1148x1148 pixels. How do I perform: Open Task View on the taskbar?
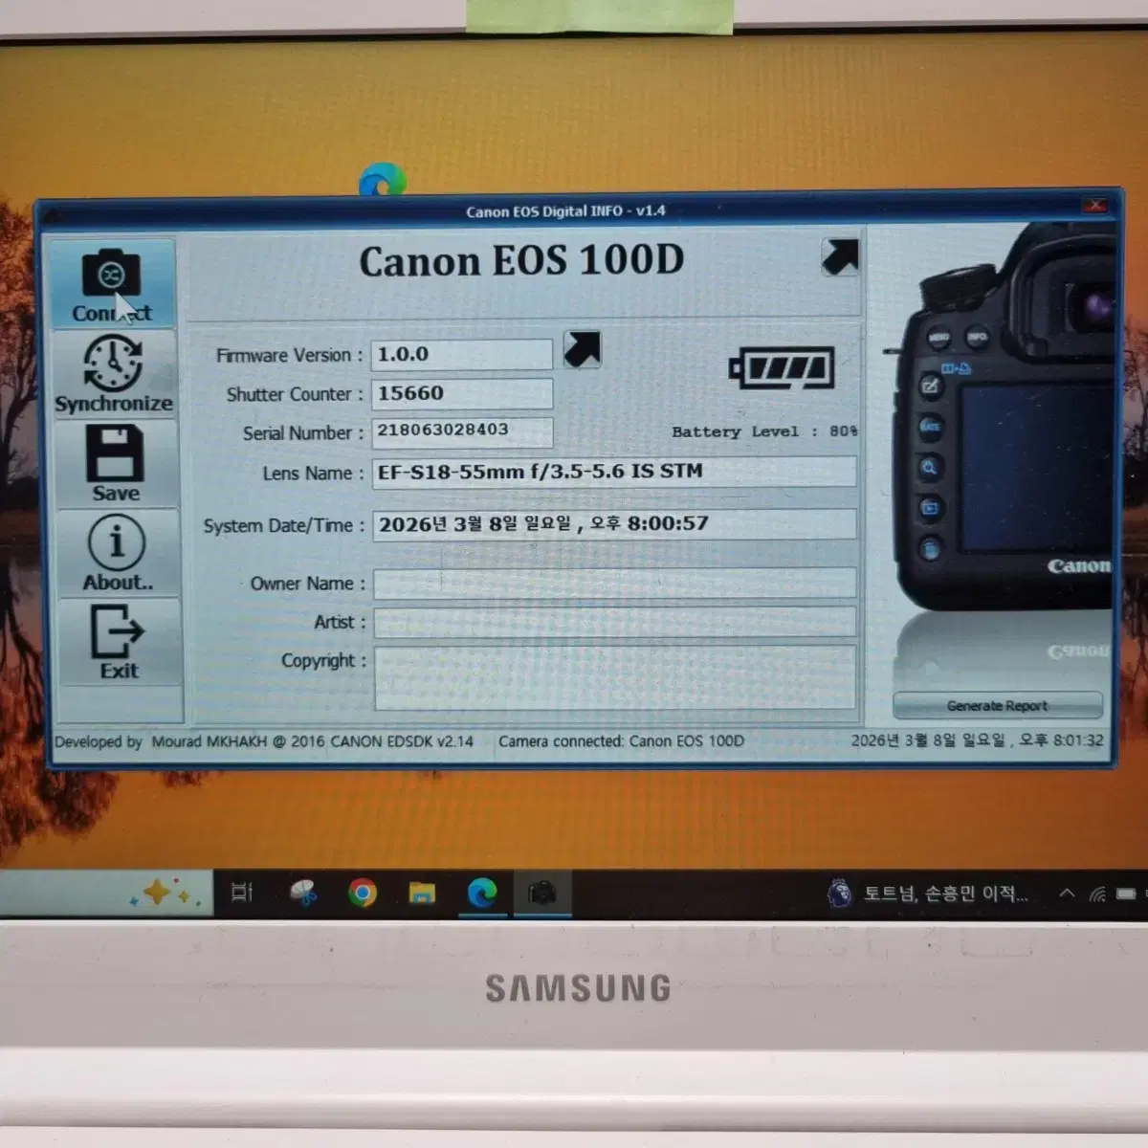tap(242, 893)
